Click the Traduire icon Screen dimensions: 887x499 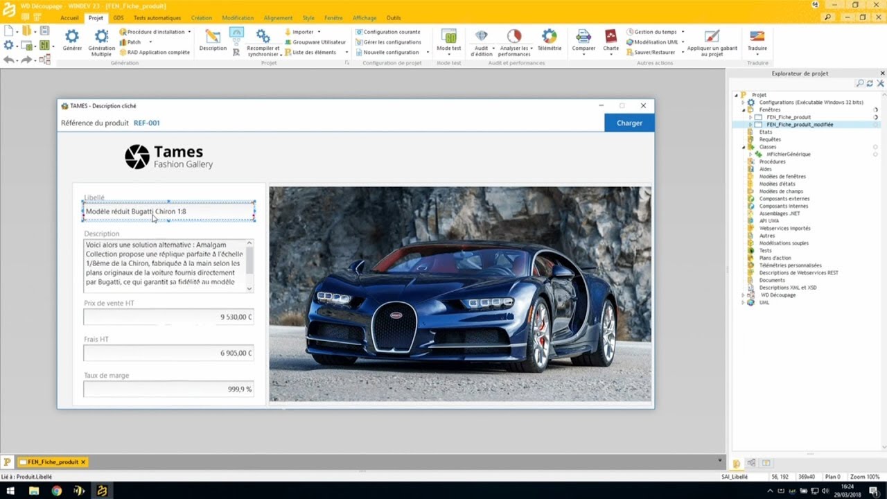tap(757, 36)
